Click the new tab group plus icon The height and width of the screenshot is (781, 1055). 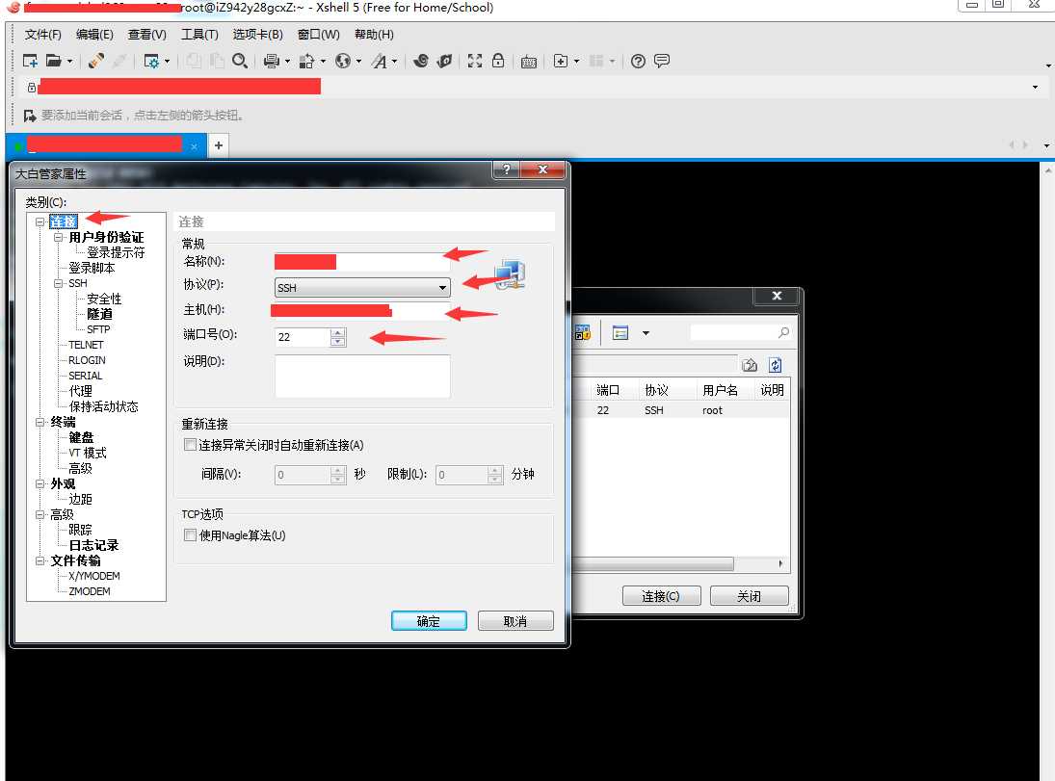[561, 62]
